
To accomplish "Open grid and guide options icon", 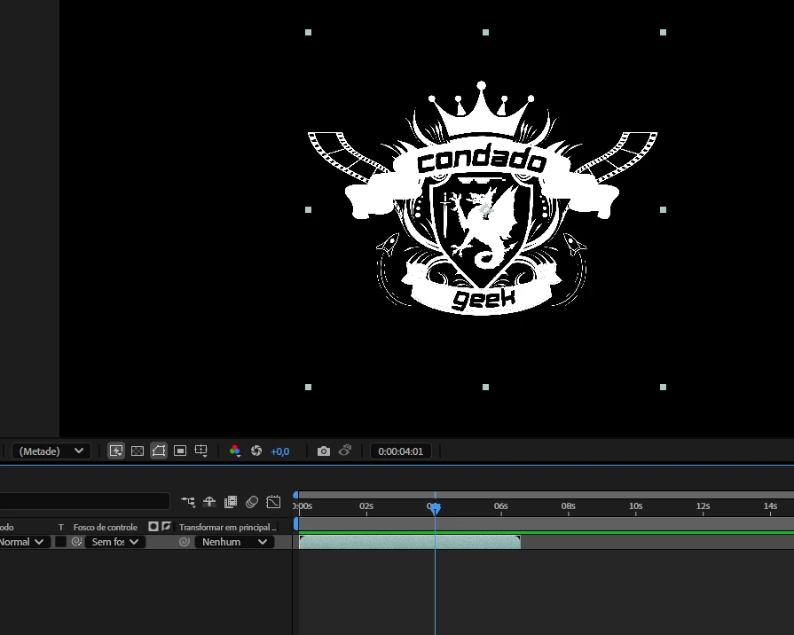I will [x=201, y=451].
